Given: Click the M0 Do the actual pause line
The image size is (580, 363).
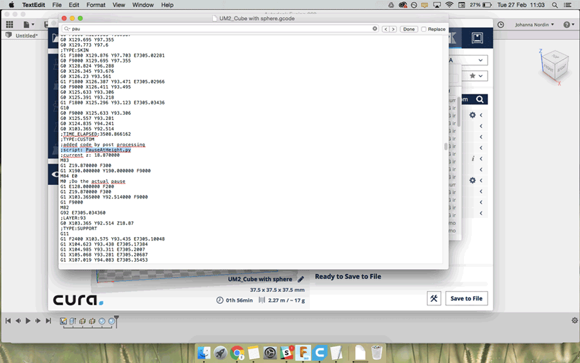Looking at the screenshot, I should (x=93, y=181).
